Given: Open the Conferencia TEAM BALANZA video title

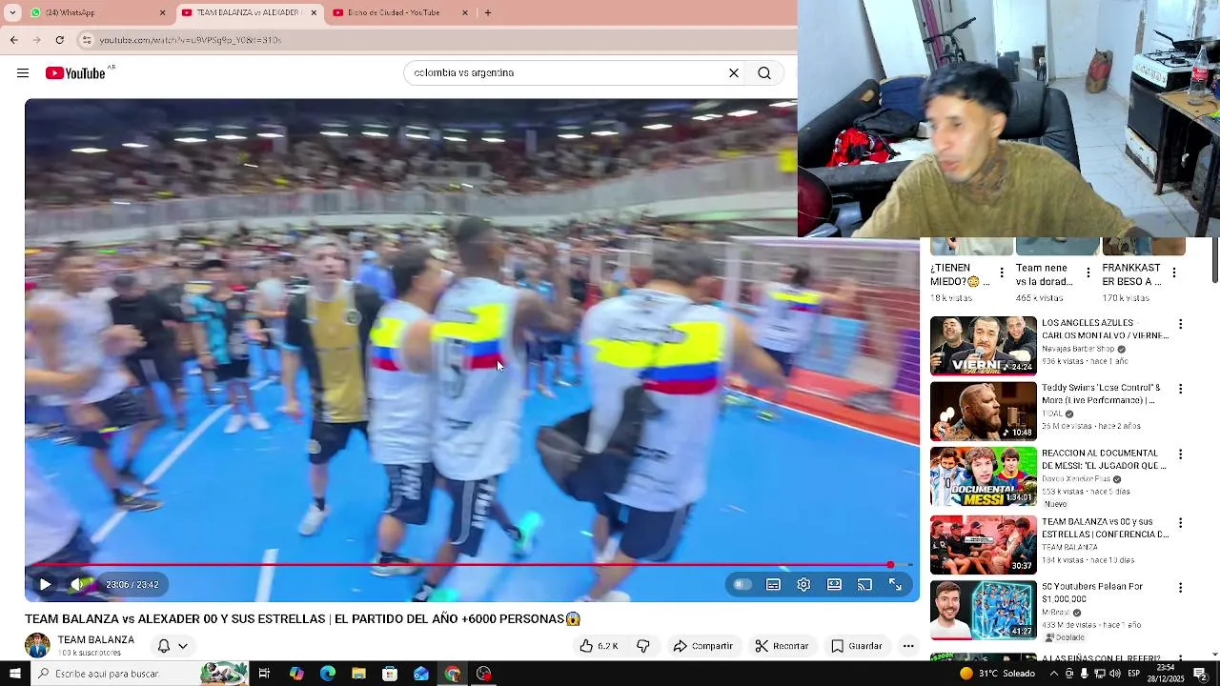Looking at the screenshot, I should 1105,528.
